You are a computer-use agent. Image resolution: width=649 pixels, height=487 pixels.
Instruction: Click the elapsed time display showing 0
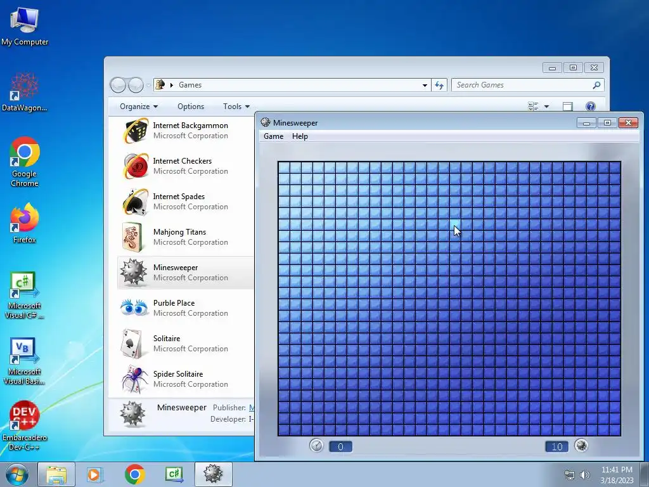(x=340, y=446)
